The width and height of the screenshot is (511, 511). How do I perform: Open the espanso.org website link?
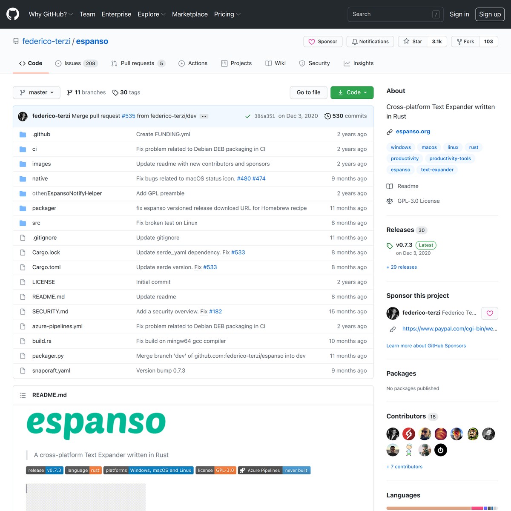click(x=413, y=132)
